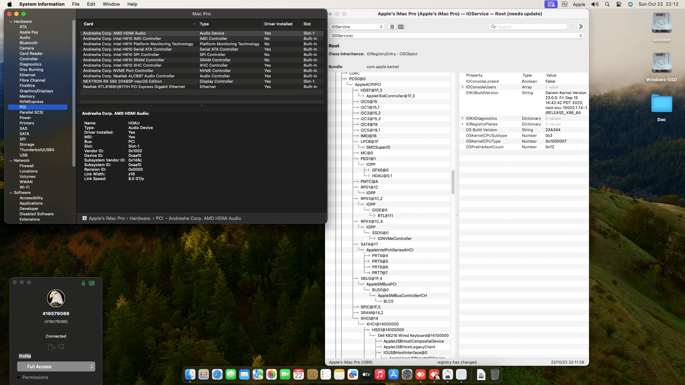This screenshot has height=385, width=685.
Task: Open Safari from the Dock
Action: [x=217, y=374]
